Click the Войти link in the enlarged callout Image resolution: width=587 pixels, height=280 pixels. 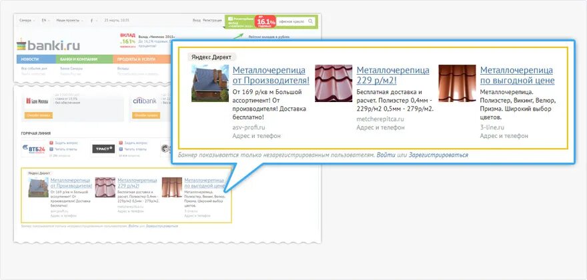[x=386, y=155]
